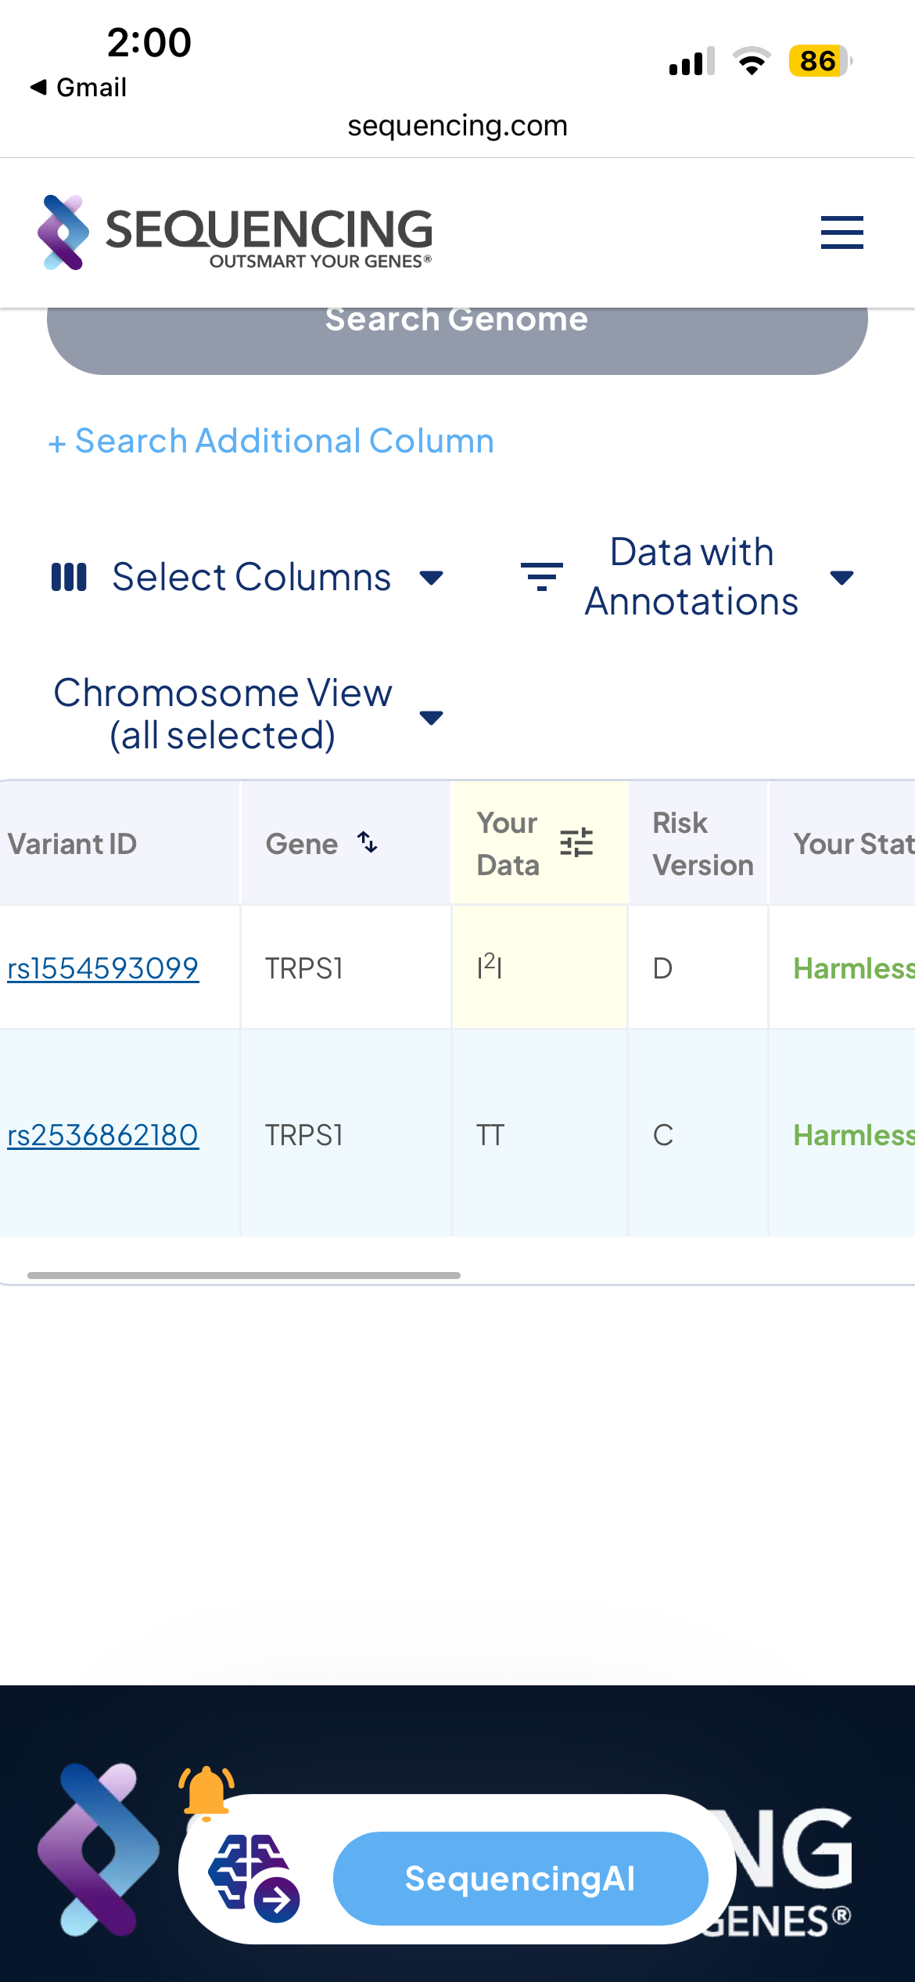This screenshot has width=915, height=1982.
Task: Expand the Select Columns dropdown
Action: point(431,578)
